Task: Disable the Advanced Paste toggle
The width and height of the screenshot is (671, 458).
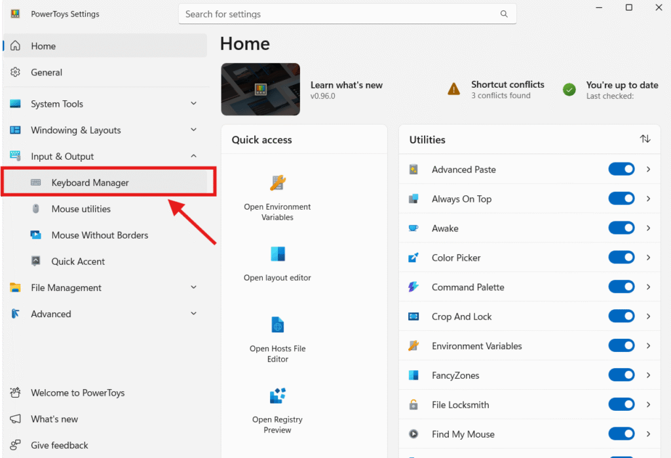Action: [621, 169]
